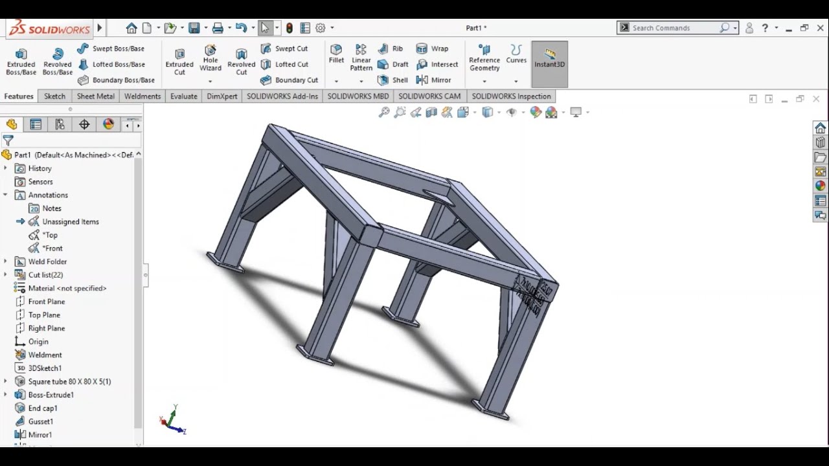Select the Revolved Boss/Base tool

pyautogui.click(x=58, y=61)
